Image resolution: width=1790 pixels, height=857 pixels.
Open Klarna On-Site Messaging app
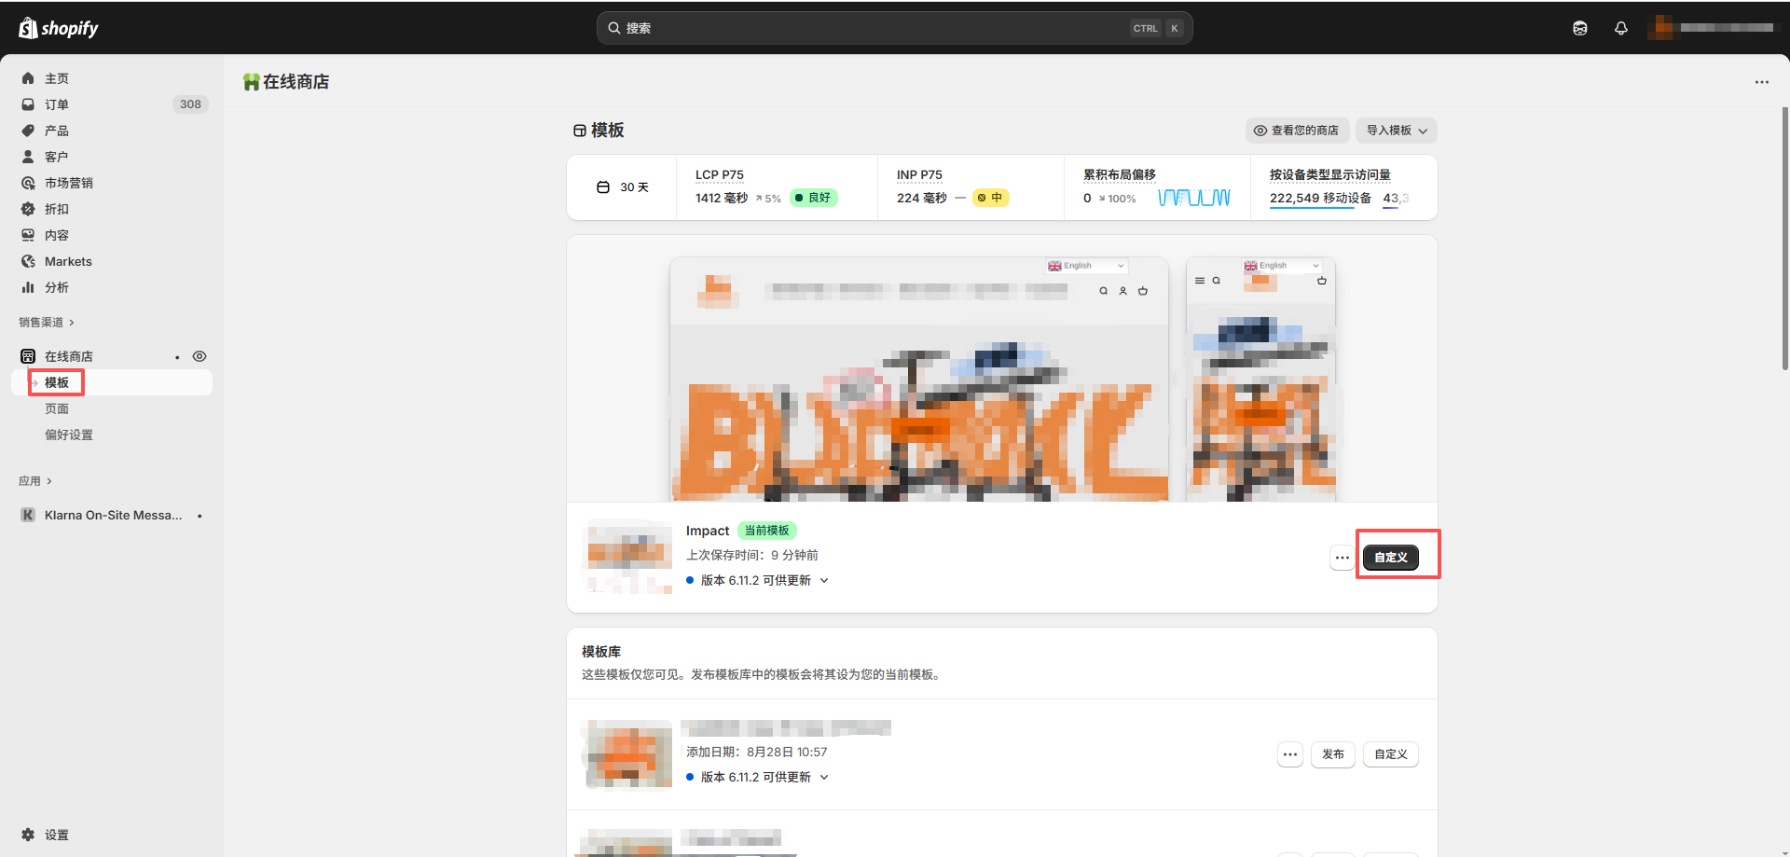[x=113, y=516]
